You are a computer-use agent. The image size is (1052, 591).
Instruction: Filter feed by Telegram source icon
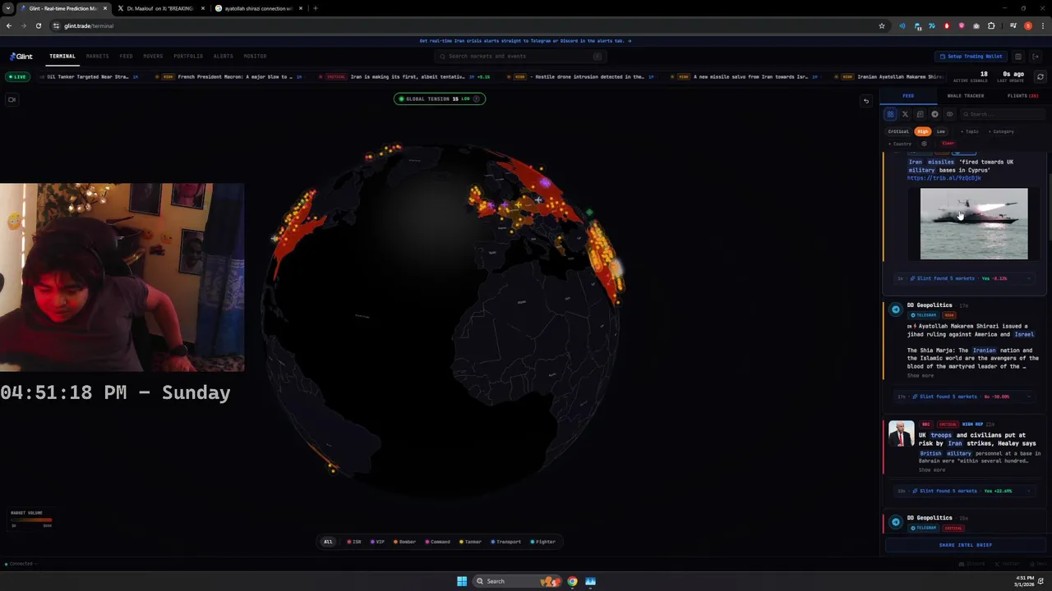pyautogui.click(x=934, y=114)
